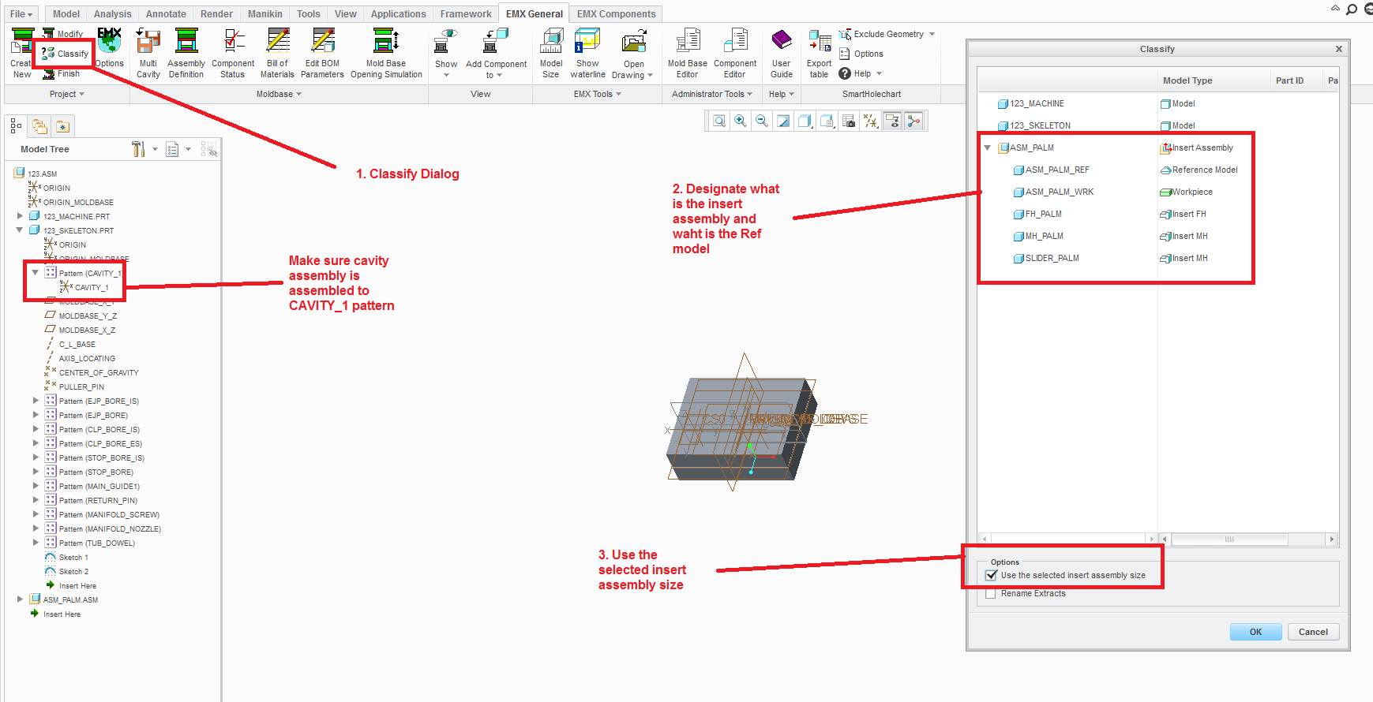Toggle Use the selected insert assembly size
The image size is (1373, 702).
click(x=991, y=575)
